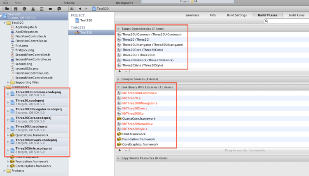Viewport: 309px width, 176px height.
Task: Open the related files grid icon
Action: pos(72,9)
